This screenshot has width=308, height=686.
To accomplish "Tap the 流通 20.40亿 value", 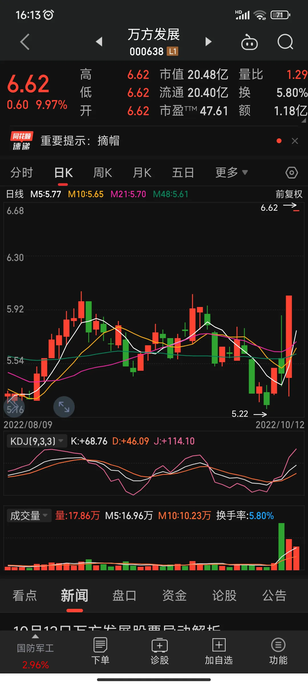I will click(194, 93).
